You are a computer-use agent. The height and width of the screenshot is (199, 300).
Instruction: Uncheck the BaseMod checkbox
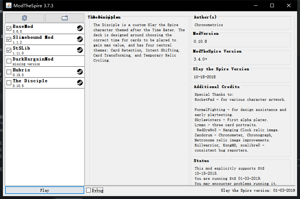9,29
